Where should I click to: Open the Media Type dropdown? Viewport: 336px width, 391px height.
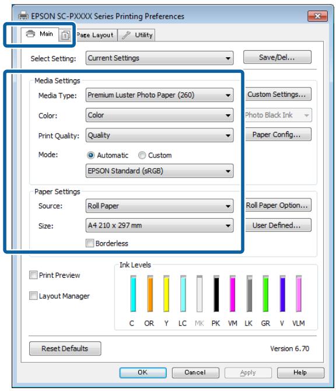(x=159, y=95)
